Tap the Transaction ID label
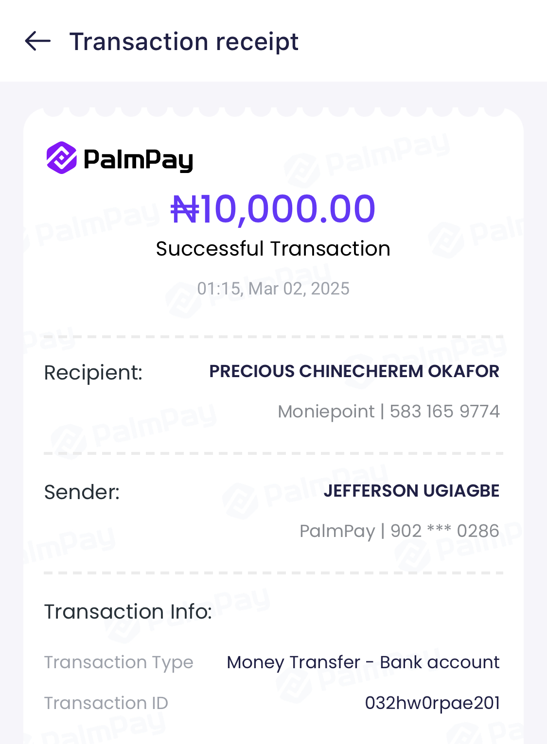 (106, 703)
